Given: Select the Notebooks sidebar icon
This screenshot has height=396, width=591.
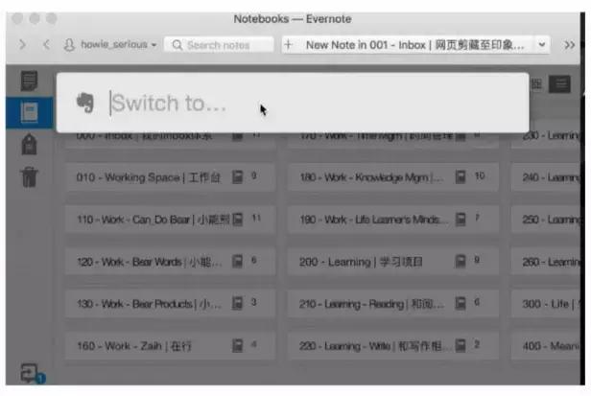Looking at the screenshot, I should 29,112.
